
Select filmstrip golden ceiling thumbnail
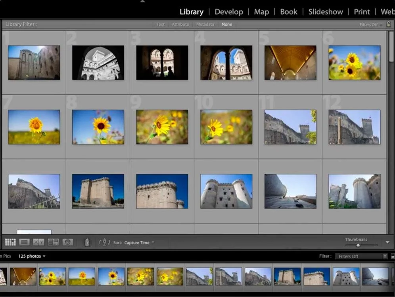click(x=23, y=276)
